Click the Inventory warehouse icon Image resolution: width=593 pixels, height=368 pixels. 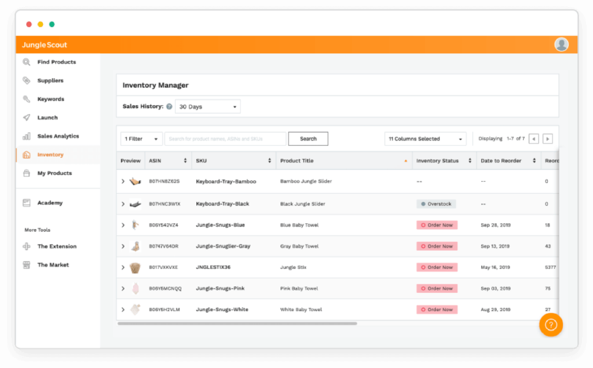click(27, 154)
